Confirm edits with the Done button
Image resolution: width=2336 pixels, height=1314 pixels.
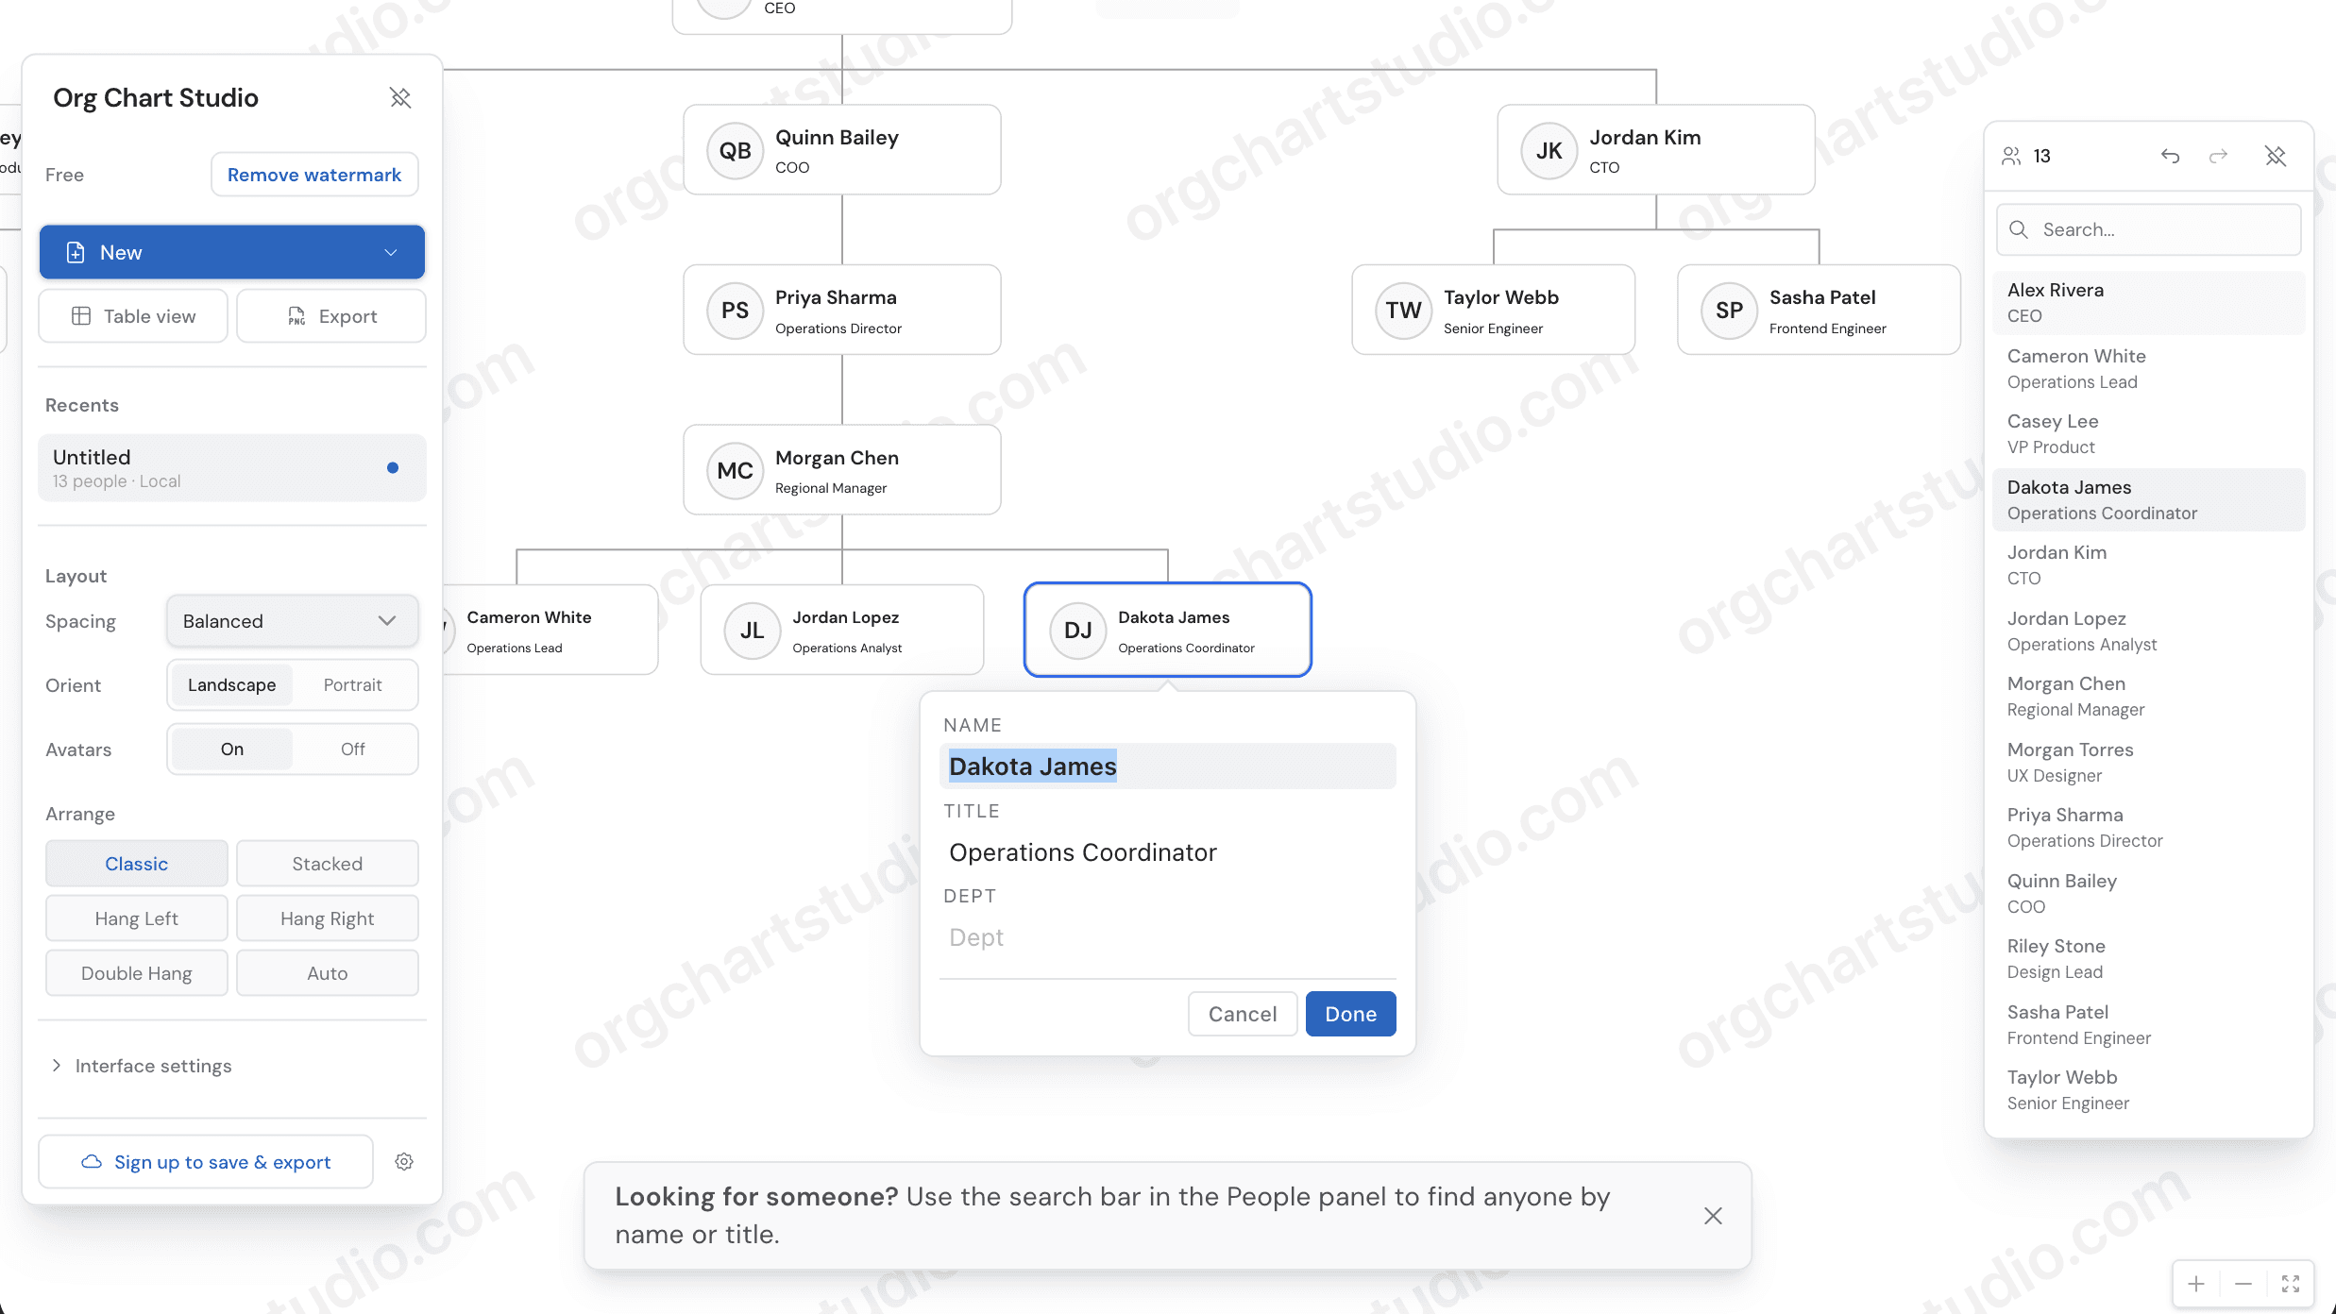(x=1350, y=1013)
